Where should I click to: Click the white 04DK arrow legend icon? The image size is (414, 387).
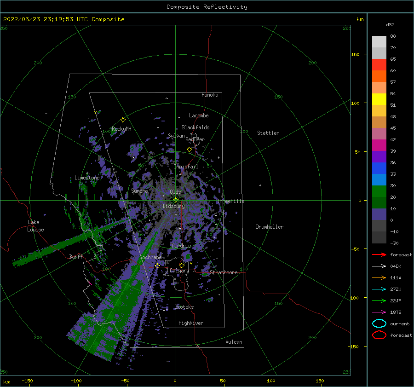click(379, 266)
